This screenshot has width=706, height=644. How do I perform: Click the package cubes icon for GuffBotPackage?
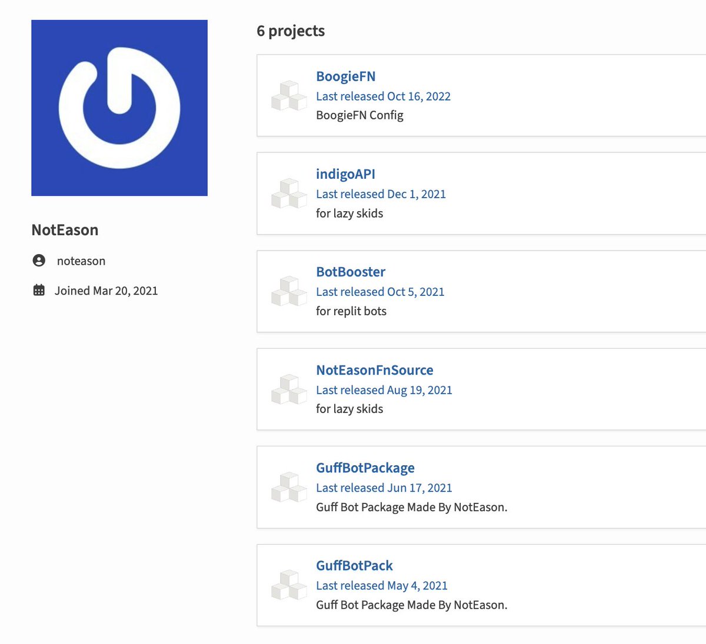pyautogui.click(x=289, y=487)
